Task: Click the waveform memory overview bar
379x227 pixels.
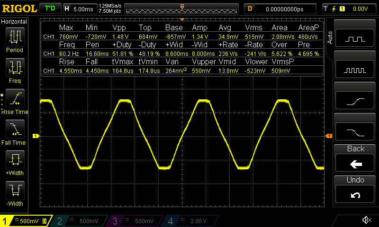Action: tap(181, 9)
